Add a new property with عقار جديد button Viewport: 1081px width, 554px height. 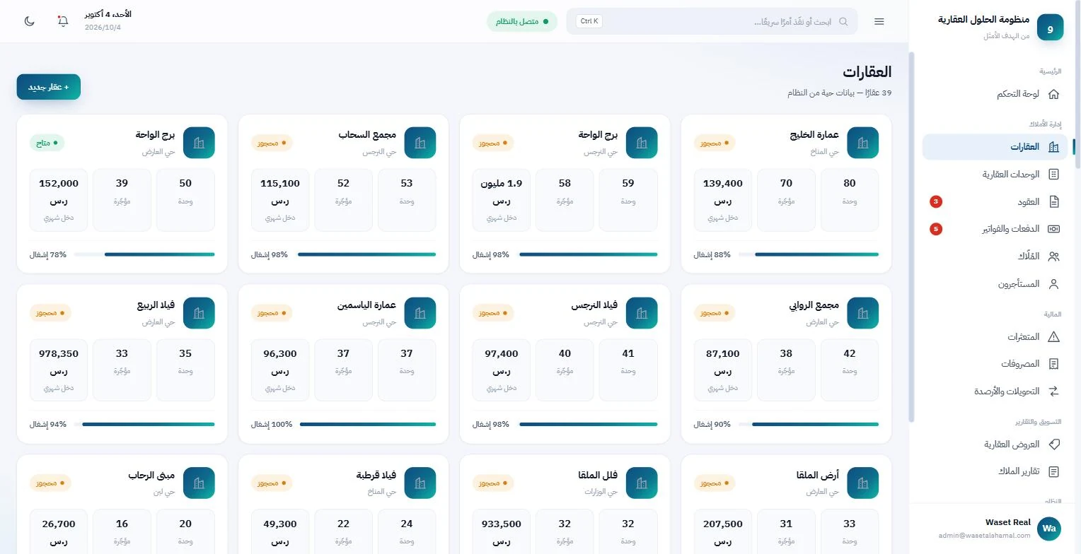click(49, 87)
